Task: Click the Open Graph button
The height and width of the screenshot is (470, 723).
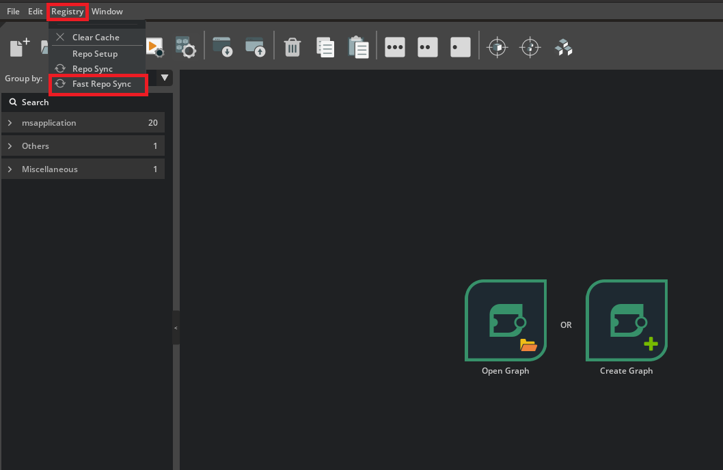Action: point(506,320)
